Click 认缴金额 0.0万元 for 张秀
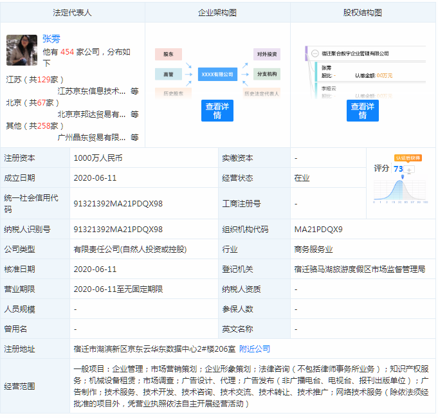 tap(374, 76)
